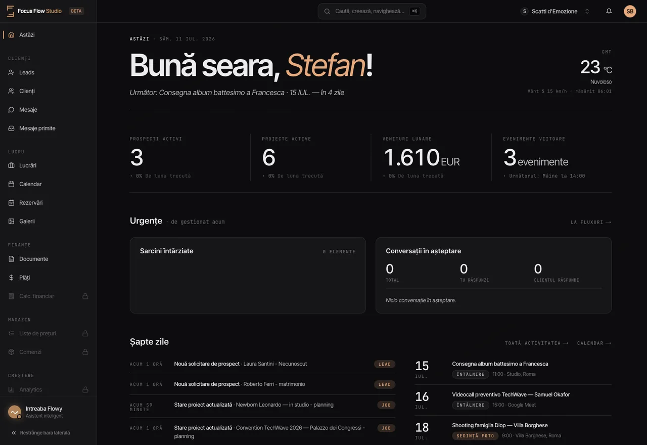Viewport: 647px width, 445px height.
Task: Click the Lucrări briefcase icon
Action: coord(11,165)
